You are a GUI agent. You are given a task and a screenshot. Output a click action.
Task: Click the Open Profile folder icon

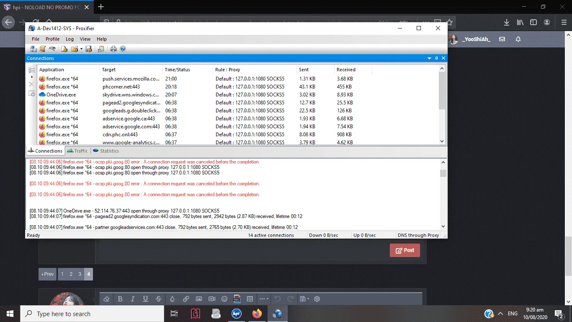click(x=75, y=49)
